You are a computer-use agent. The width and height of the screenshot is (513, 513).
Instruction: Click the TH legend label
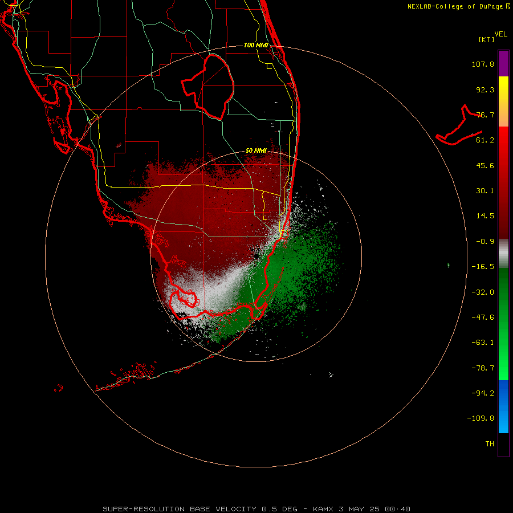coord(490,444)
